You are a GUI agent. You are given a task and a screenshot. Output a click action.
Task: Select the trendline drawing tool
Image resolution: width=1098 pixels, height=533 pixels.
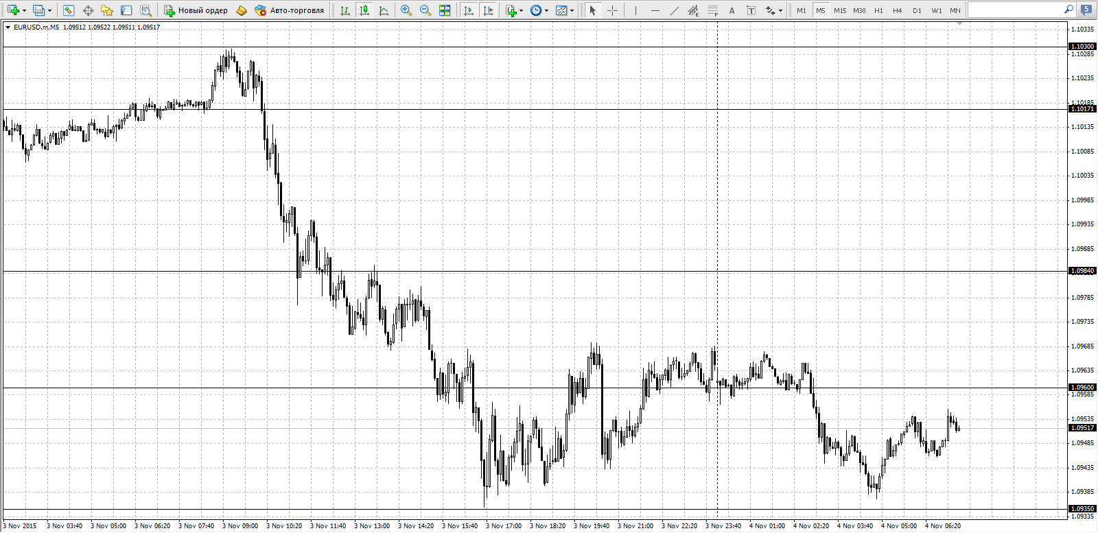pos(674,10)
